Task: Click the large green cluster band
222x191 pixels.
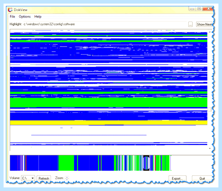Action: tap(108, 102)
